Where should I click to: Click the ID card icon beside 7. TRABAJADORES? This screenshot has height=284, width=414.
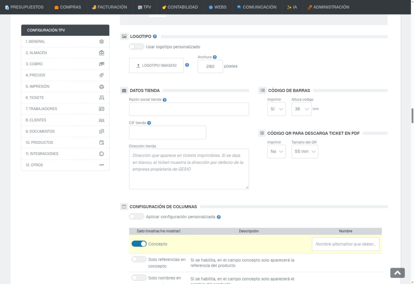click(102, 109)
